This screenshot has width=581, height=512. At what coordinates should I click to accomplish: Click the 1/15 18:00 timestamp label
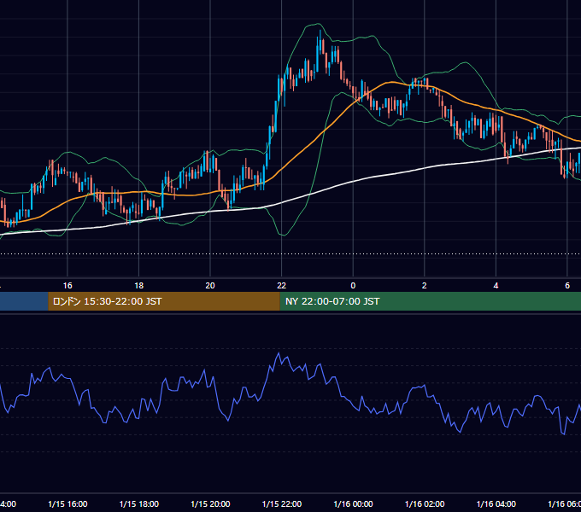(139, 503)
